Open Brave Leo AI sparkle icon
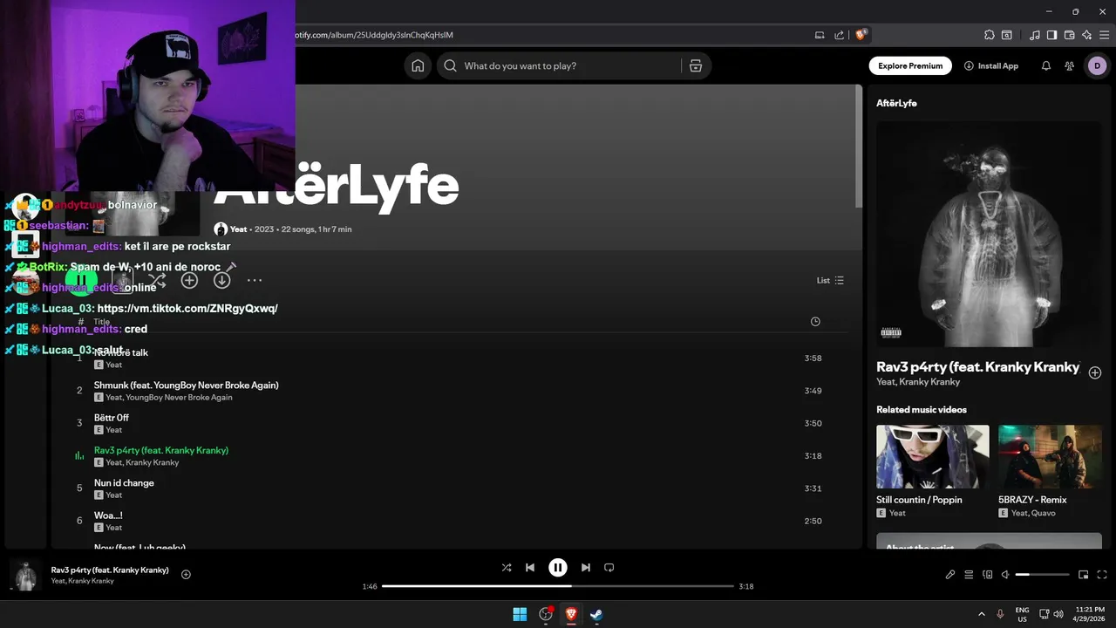The image size is (1116, 628). coord(1086,35)
